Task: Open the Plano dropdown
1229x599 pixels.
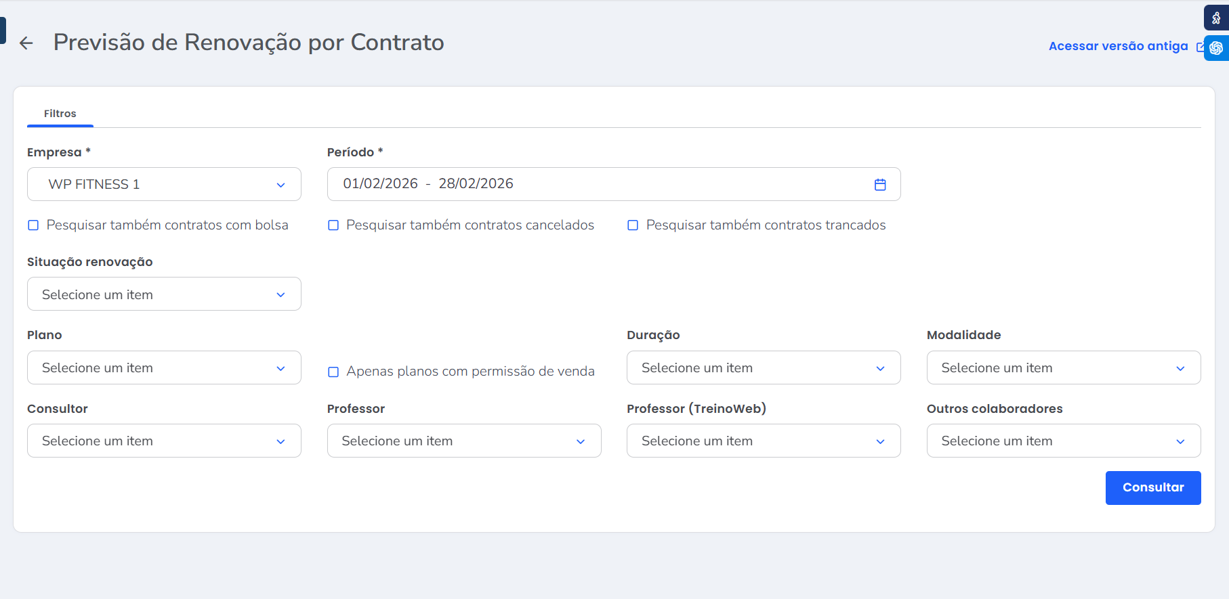Action: 164,368
